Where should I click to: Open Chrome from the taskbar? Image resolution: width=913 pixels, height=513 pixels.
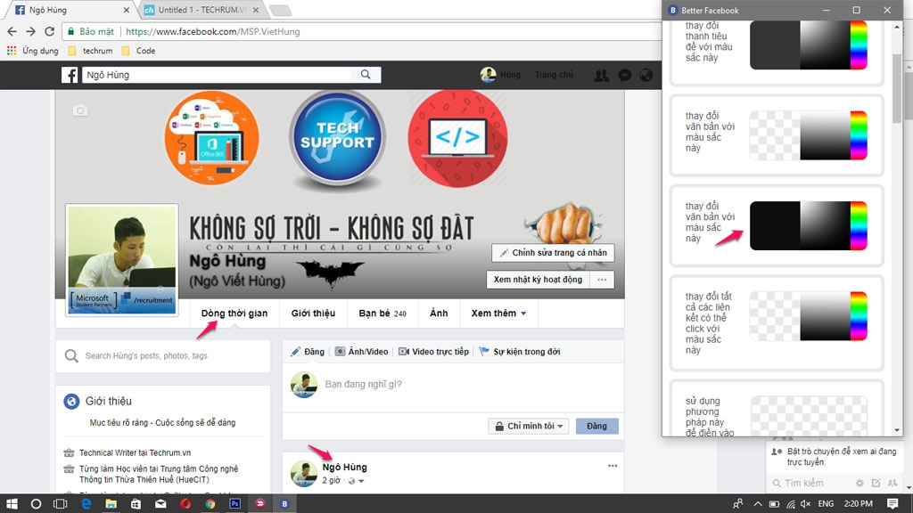[210, 504]
